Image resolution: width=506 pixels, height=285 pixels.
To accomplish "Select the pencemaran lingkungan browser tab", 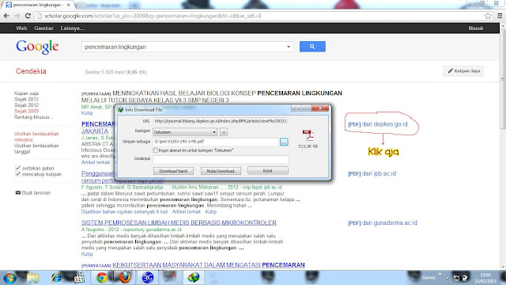I will click(x=37, y=5).
